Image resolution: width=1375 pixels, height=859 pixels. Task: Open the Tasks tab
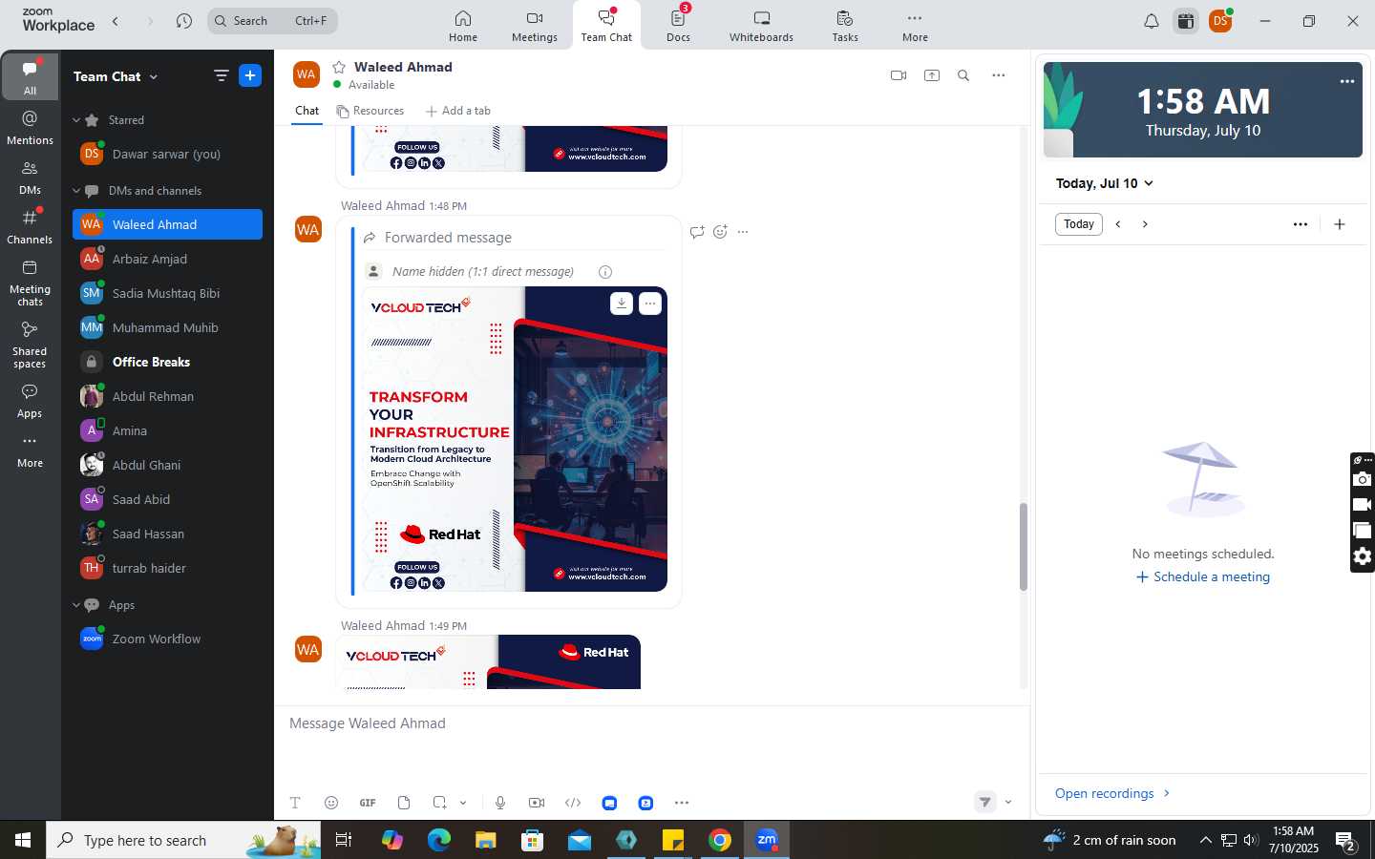click(845, 26)
